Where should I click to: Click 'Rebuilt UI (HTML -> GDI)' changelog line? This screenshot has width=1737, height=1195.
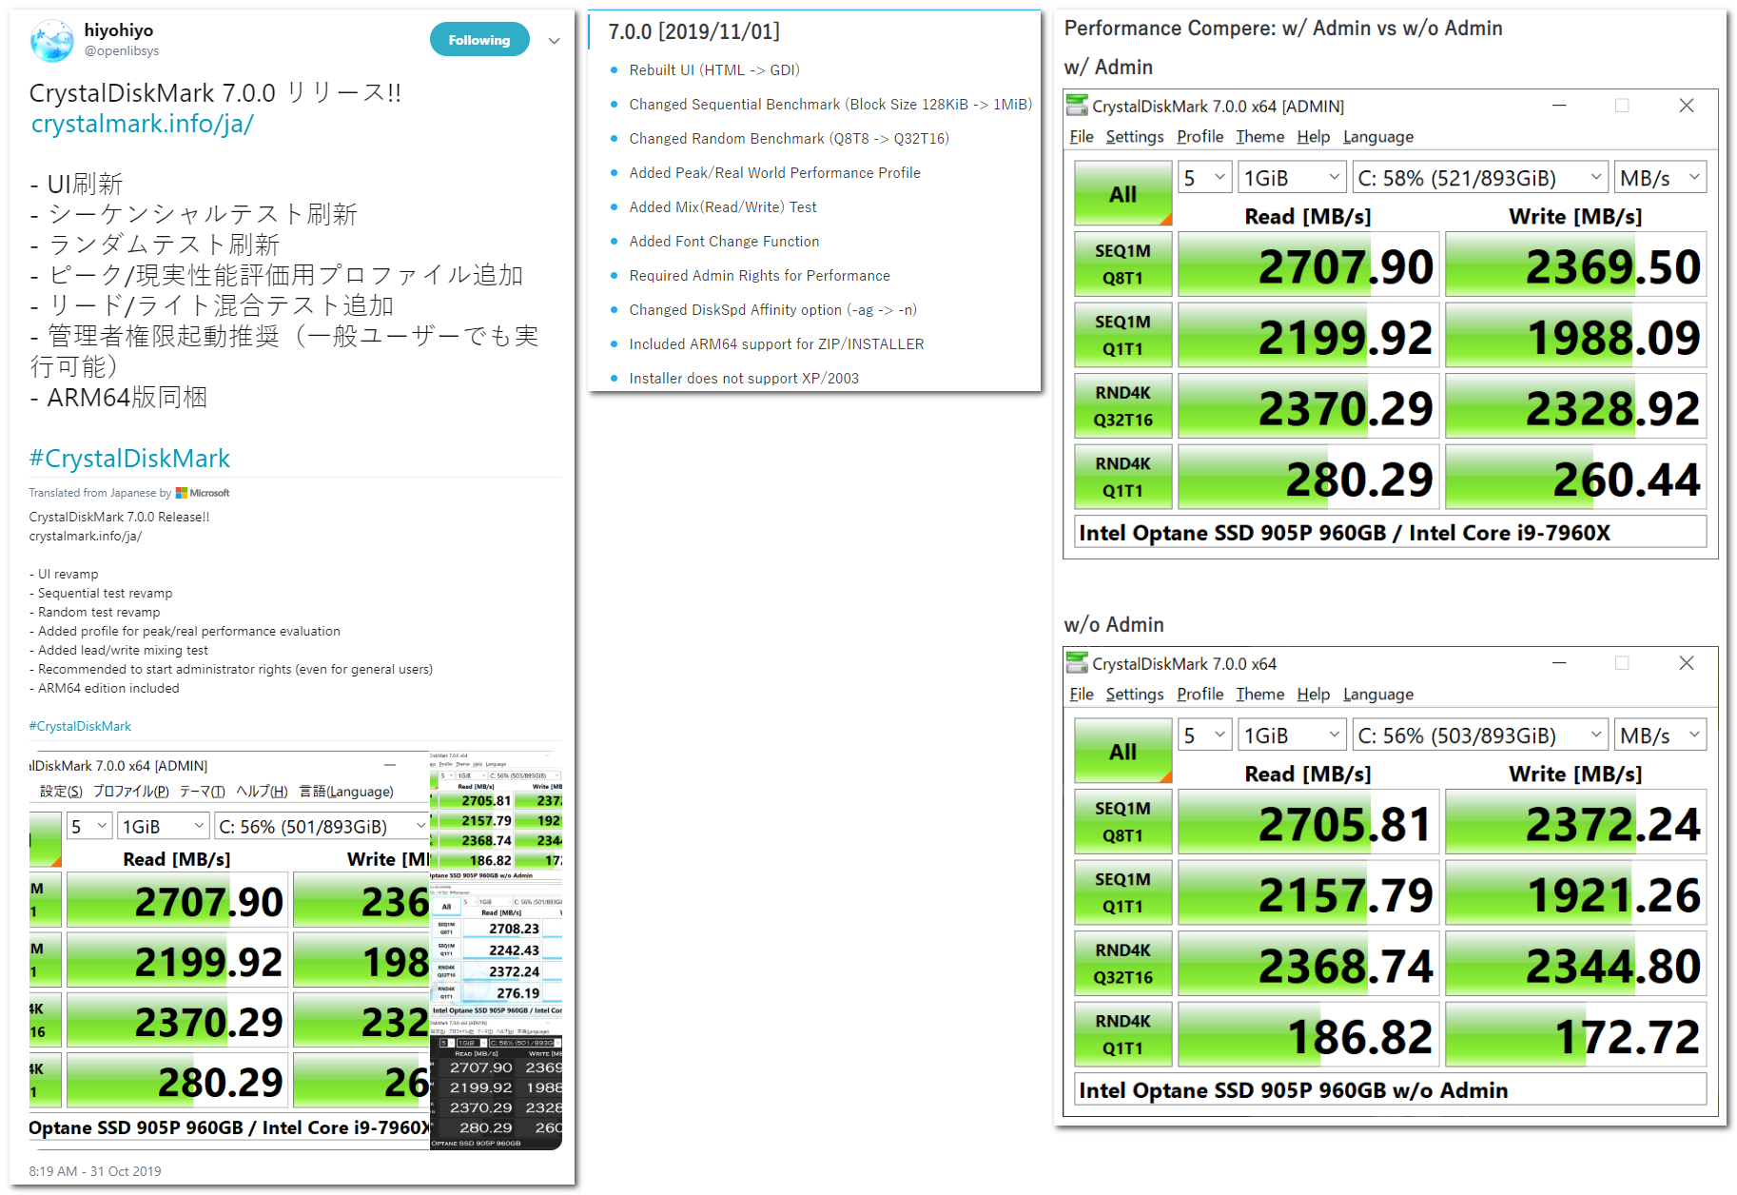click(714, 70)
